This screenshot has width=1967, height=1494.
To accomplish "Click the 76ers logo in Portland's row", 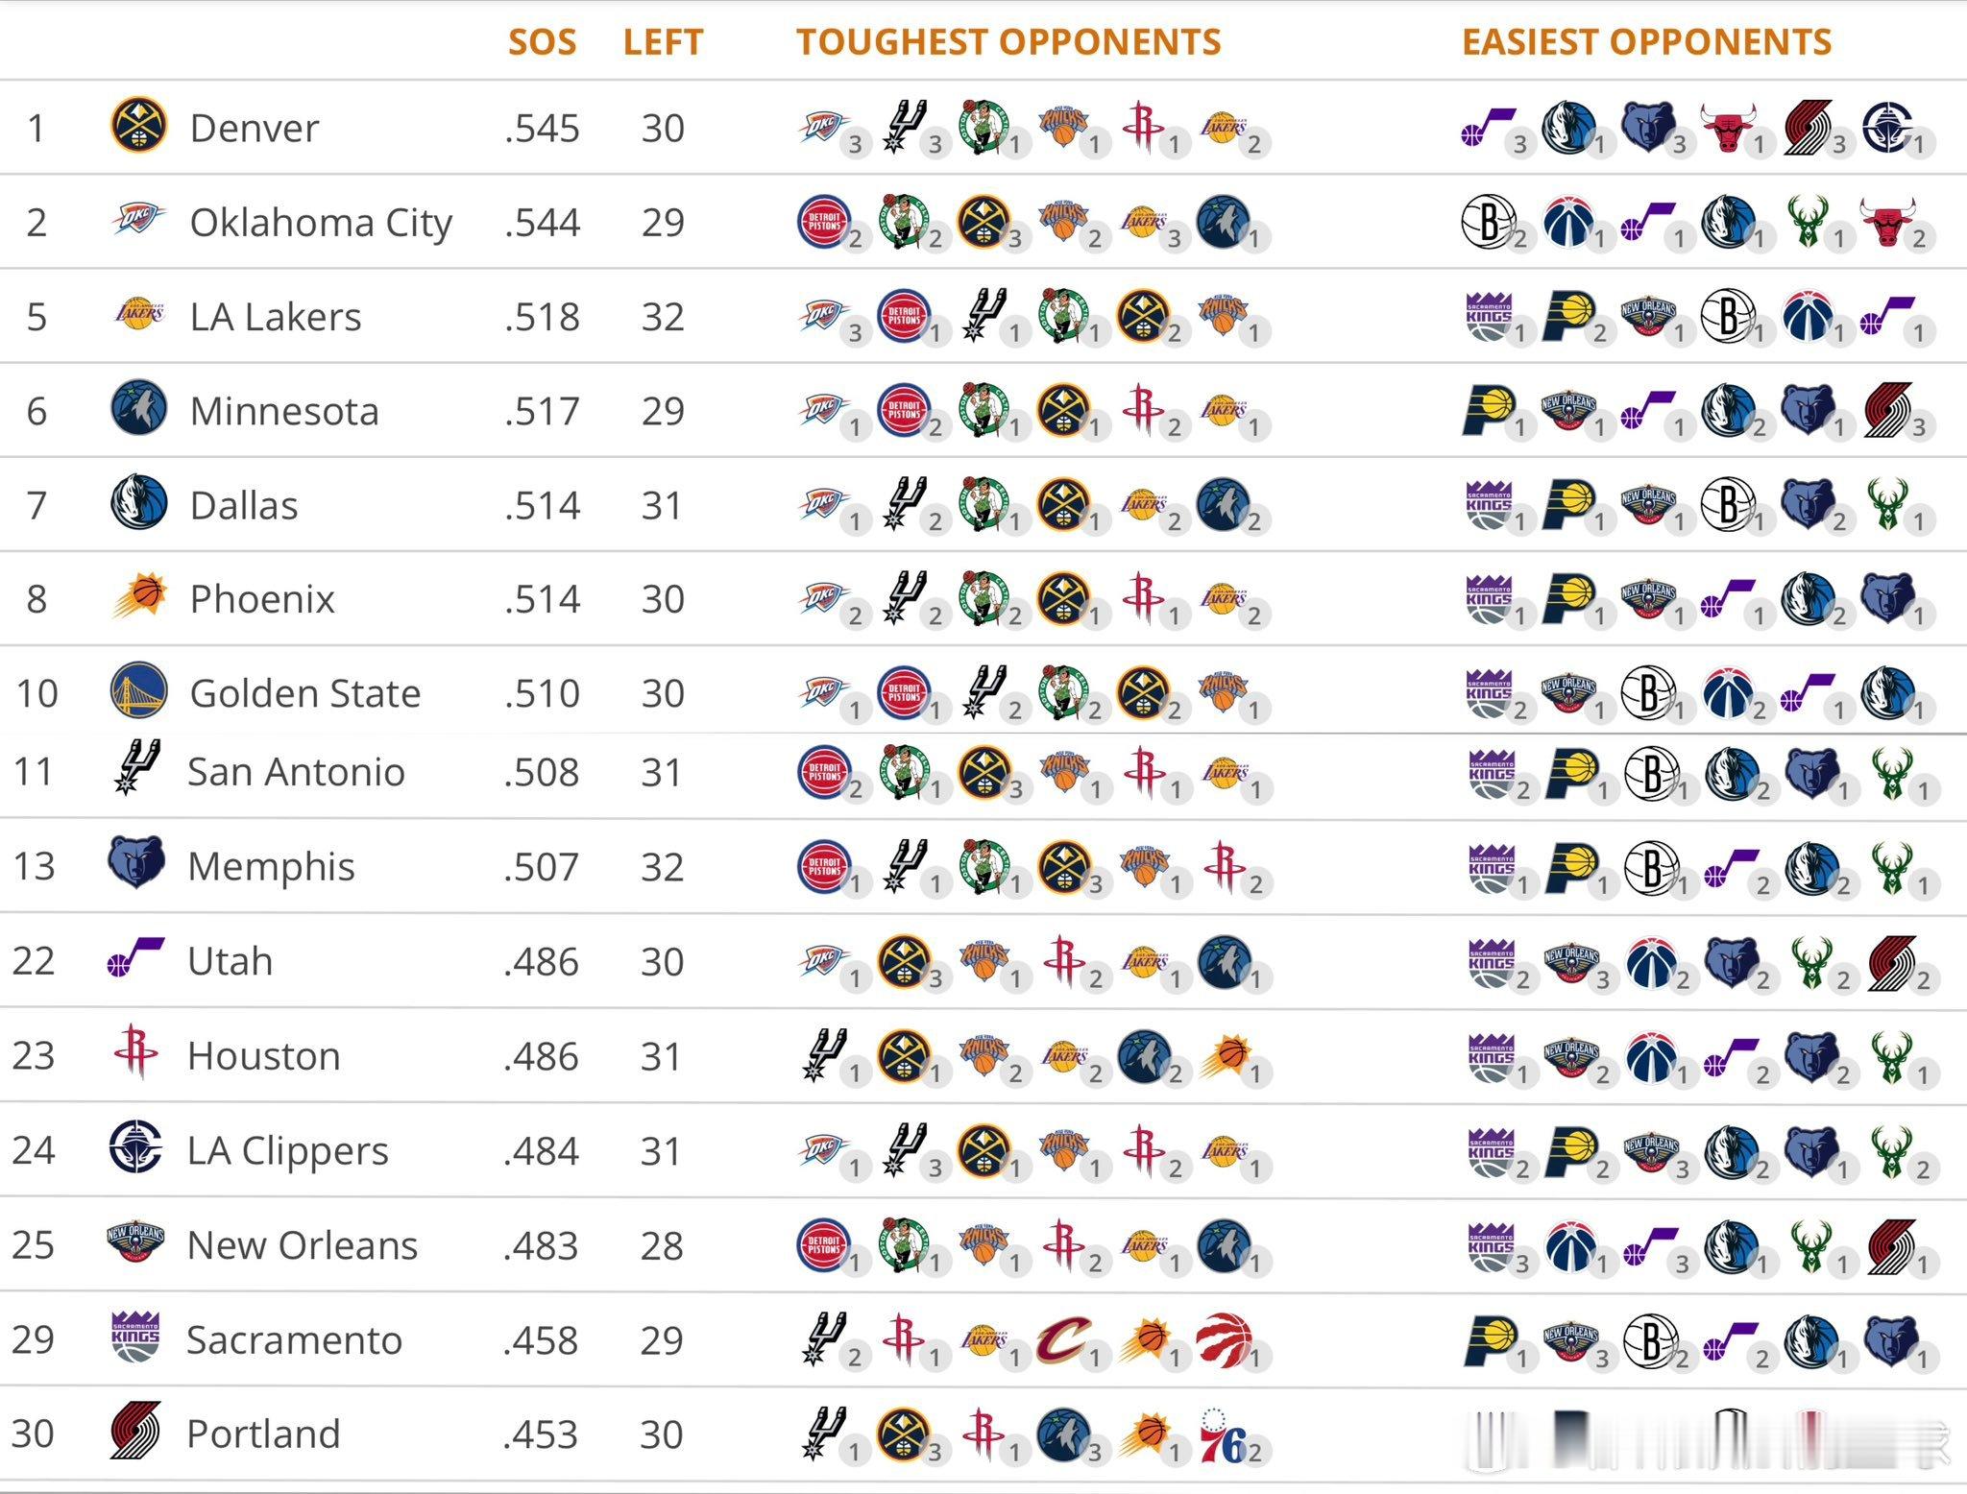I will coord(1224,1435).
